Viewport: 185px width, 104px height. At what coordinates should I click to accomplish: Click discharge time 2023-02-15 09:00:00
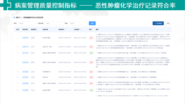click(x=65, y=72)
